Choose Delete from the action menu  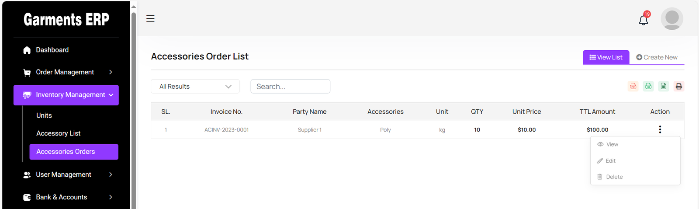(614, 177)
